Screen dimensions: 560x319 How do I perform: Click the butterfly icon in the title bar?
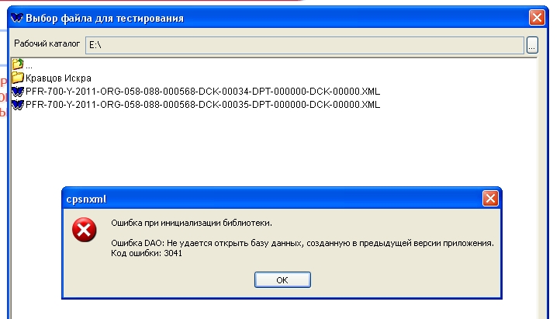click(x=17, y=17)
